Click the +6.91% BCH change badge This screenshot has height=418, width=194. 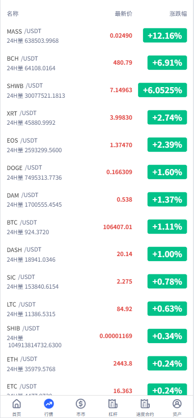pos(168,63)
